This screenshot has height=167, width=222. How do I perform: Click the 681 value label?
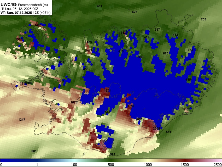34,151
